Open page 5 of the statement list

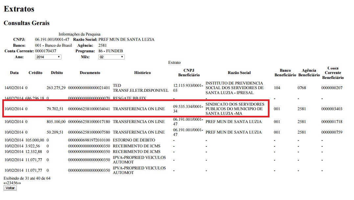14,183
